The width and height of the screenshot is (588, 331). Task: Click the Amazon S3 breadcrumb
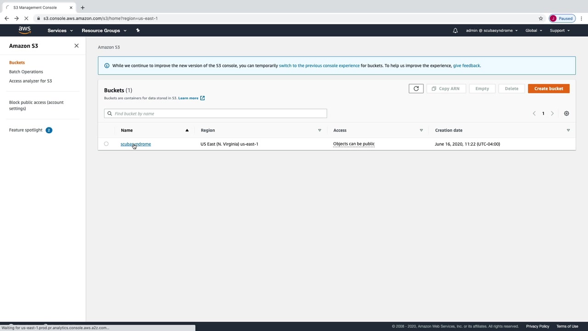coord(109,47)
